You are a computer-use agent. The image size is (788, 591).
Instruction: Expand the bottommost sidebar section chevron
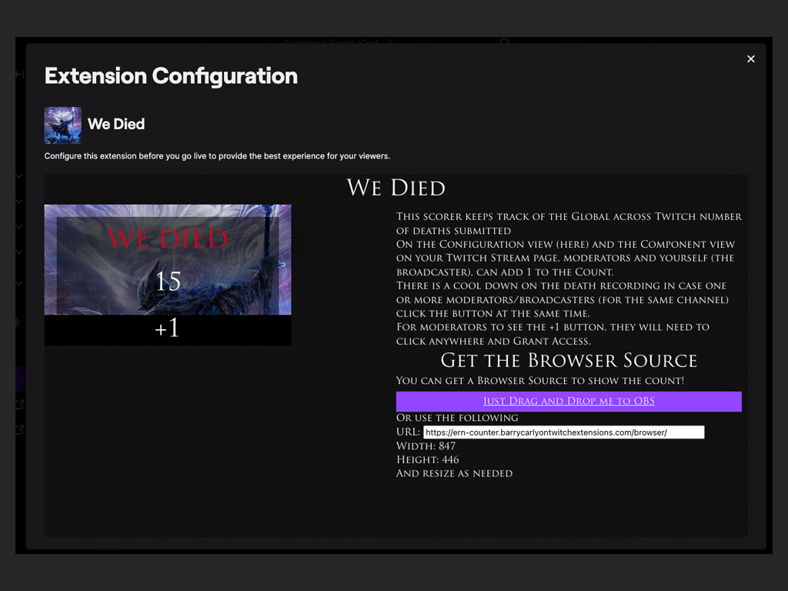coord(20,284)
